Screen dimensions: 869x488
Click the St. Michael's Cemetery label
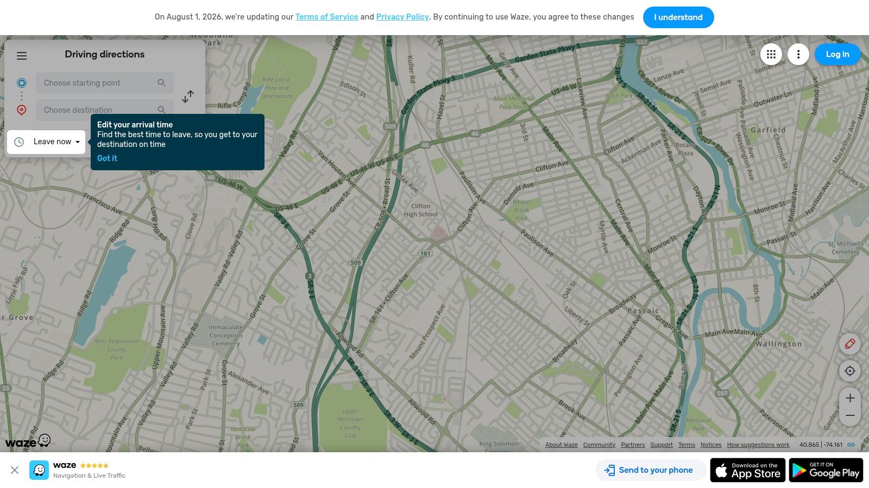click(846, 248)
